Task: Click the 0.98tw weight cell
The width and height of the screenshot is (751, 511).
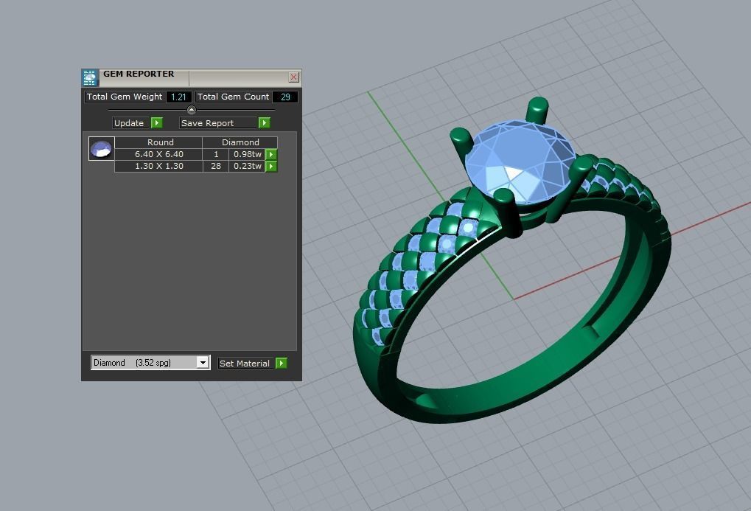Action: pos(247,154)
